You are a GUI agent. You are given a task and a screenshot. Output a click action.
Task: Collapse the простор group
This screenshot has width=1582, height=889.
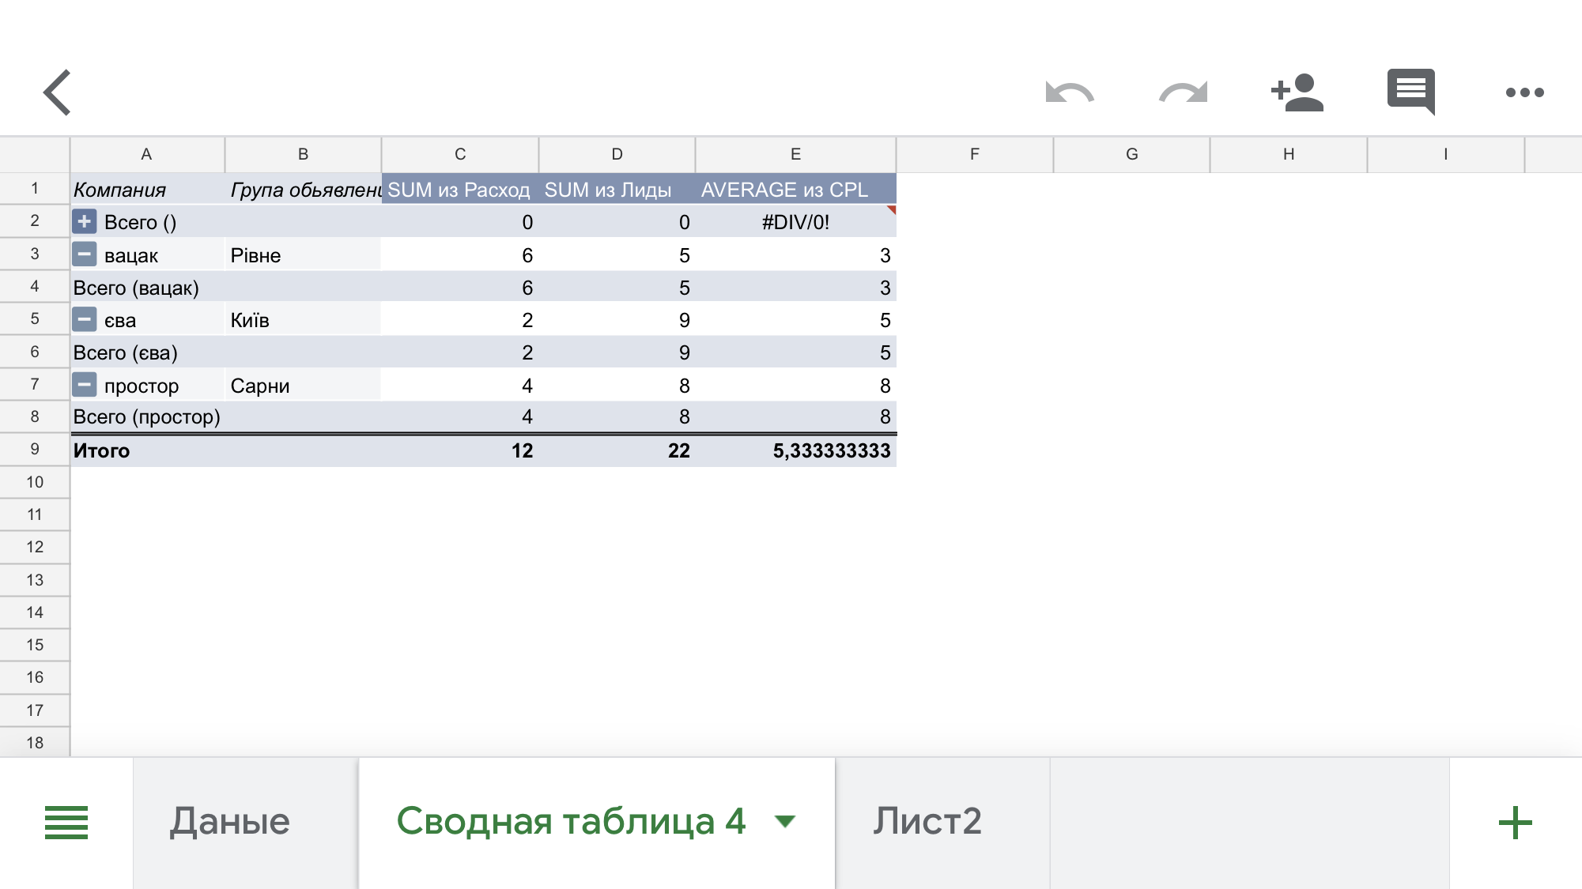(x=85, y=385)
